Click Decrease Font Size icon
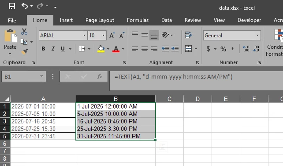Image resolution: width=283 pixels, height=166 pixels. click(122, 35)
